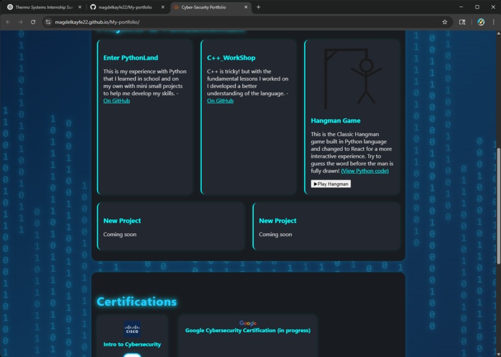Click the Certifications section heading
The width and height of the screenshot is (501, 357).
coord(136,302)
